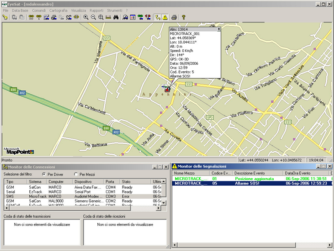The height and width of the screenshot is (251, 334).
Task: Click the single chain-link position request icon
Action: tap(39, 17)
